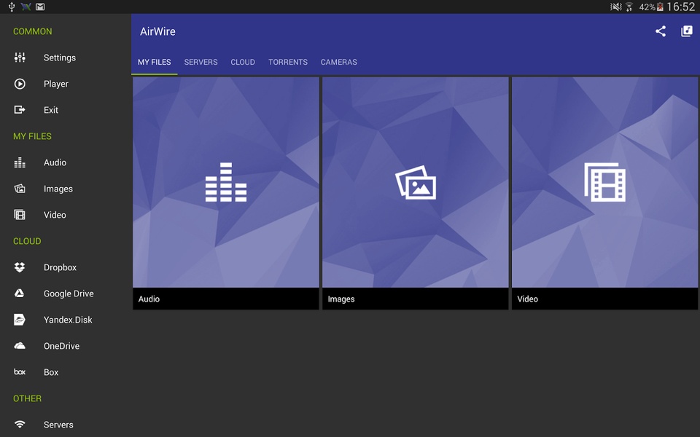Open Google Drive in the sidebar
The width and height of the screenshot is (700, 437).
[x=66, y=294]
